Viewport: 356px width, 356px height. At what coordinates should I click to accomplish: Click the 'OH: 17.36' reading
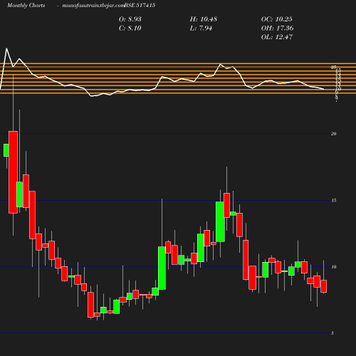click(277, 28)
